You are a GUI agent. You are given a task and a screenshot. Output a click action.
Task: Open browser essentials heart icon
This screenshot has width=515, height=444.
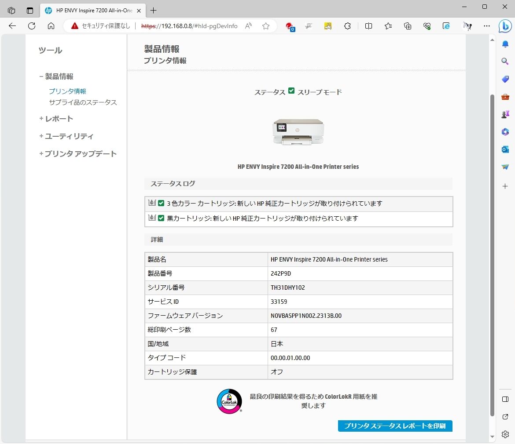pos(427,26)
